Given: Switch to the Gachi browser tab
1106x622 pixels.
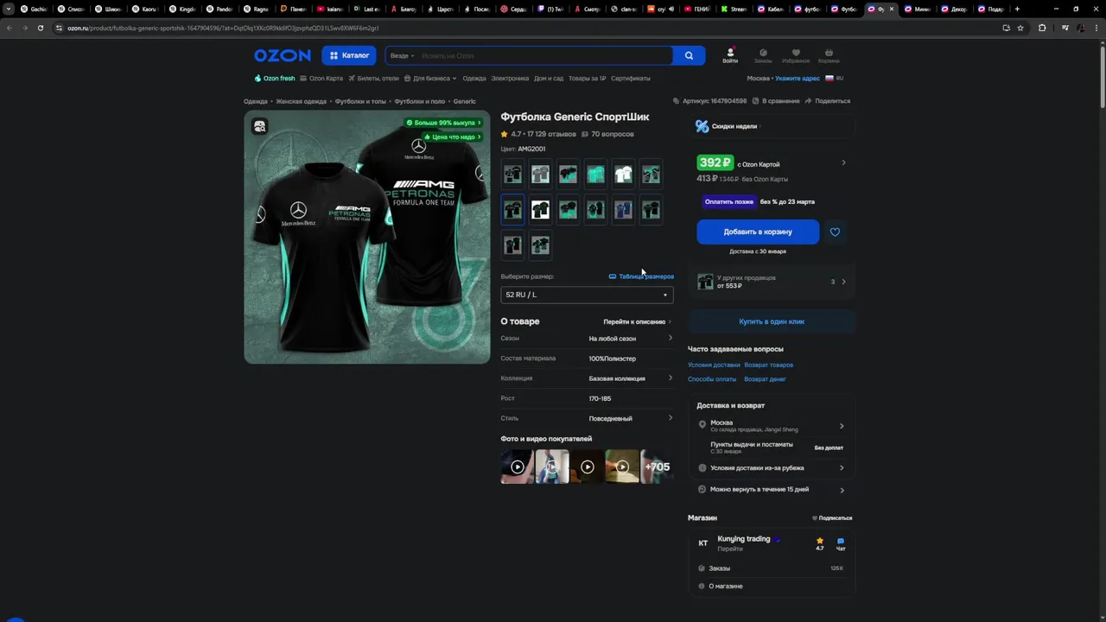Looking at the screenshot, I should (x=34, y=9).
